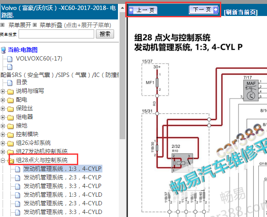This screenshot has height=217, width=267.
Task: Click page icon of 1:3，4-CYLP entry
Action: coord(18,169)
